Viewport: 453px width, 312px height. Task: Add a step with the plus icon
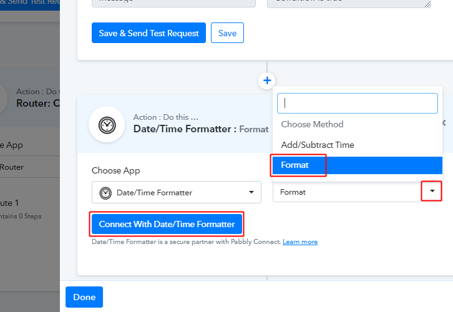pyautogui.click(x=267, y=80)
